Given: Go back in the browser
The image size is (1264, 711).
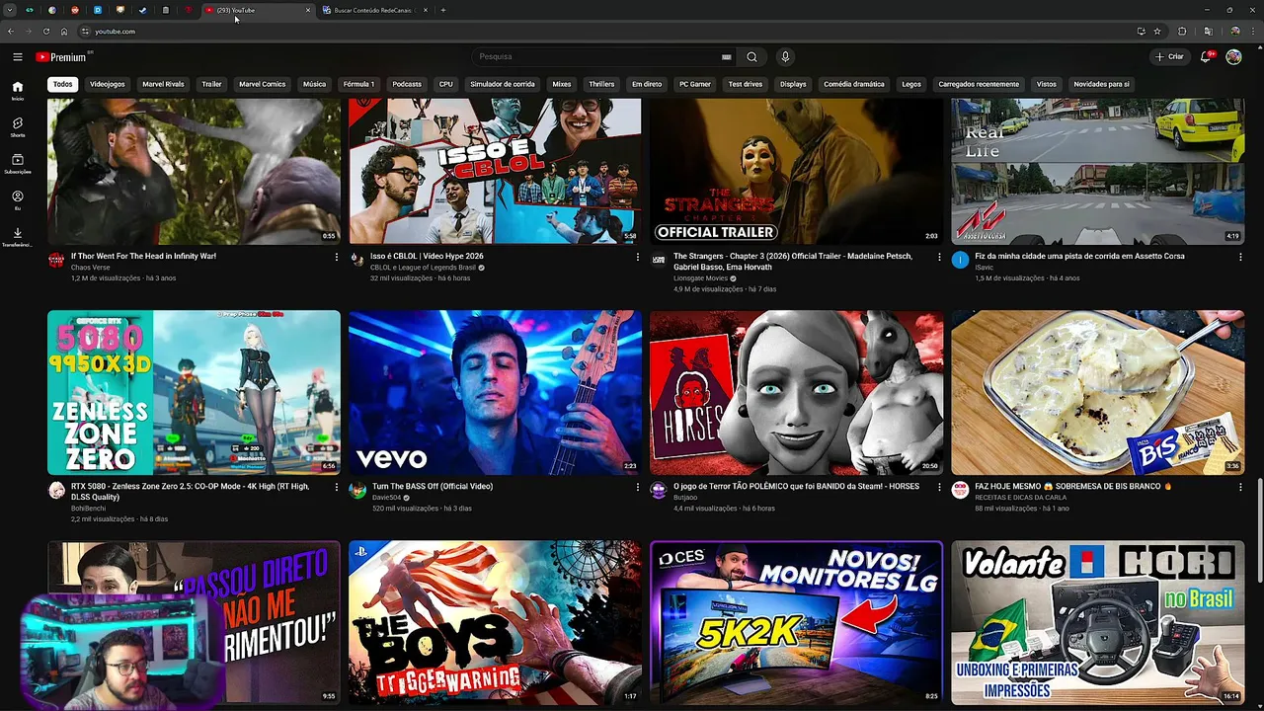Looking at the screenshot, I should point(10,32).
